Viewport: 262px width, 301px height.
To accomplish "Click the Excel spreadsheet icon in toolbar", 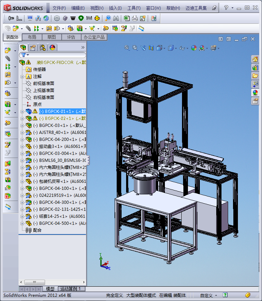I will point(126,18).
